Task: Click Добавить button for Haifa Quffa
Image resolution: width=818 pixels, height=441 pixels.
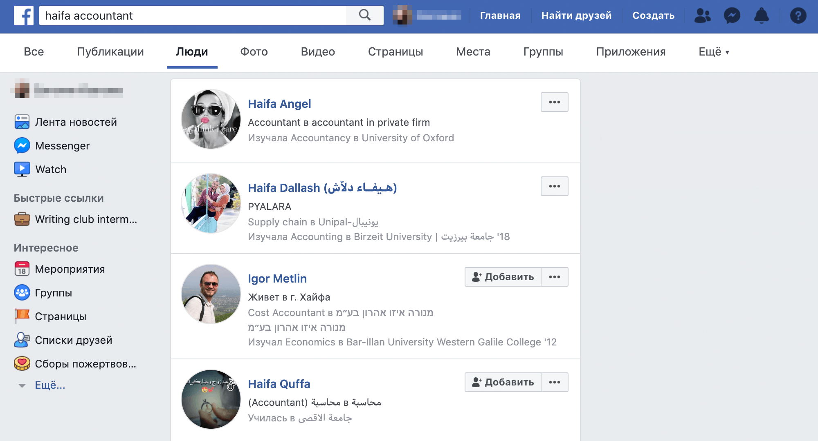Action: (x=501, y=382)
